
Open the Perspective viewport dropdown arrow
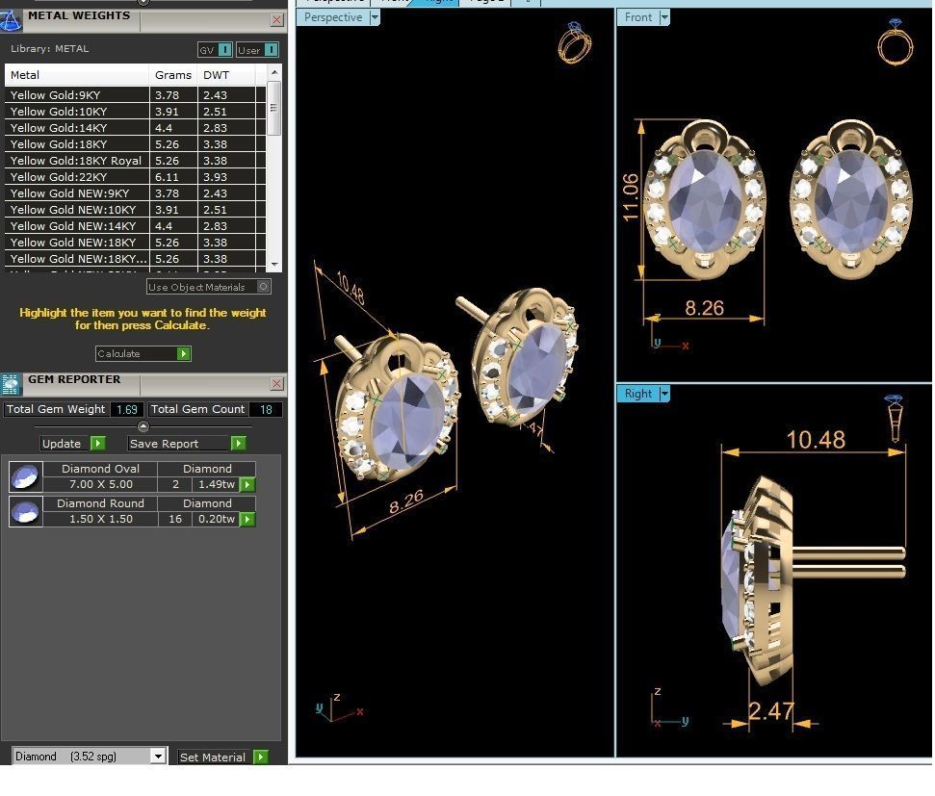coord(375,17)
